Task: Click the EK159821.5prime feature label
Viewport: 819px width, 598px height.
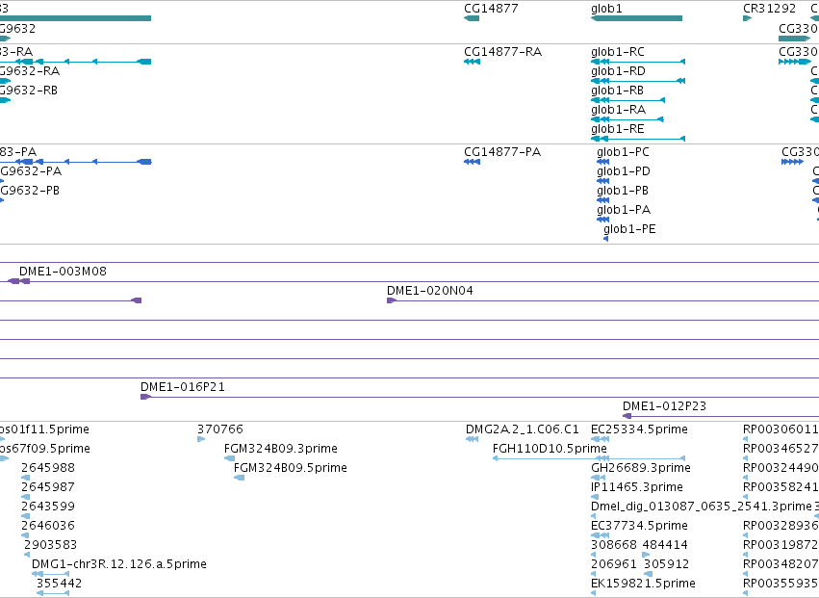Action: pyautogui.click(x=643, y=584)
